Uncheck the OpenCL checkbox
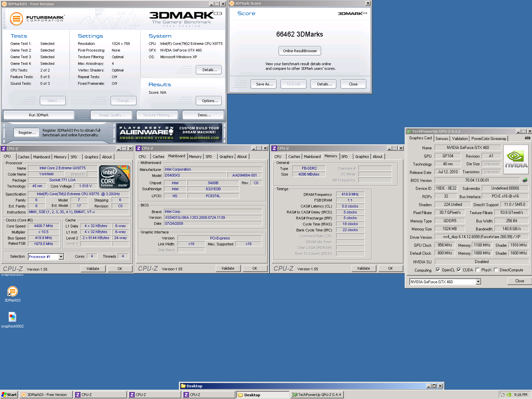The height and width of the screenshot is (399, 532). (x=438, y=270)
